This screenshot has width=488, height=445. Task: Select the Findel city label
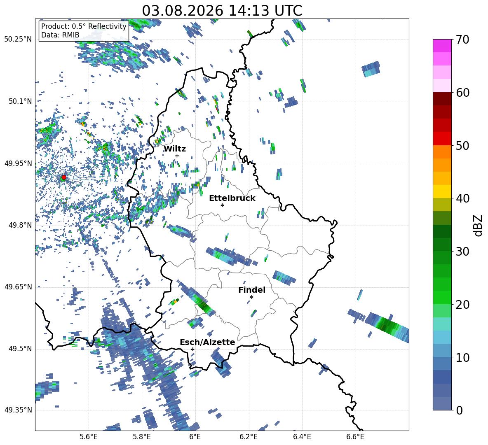tap(252, 290)
